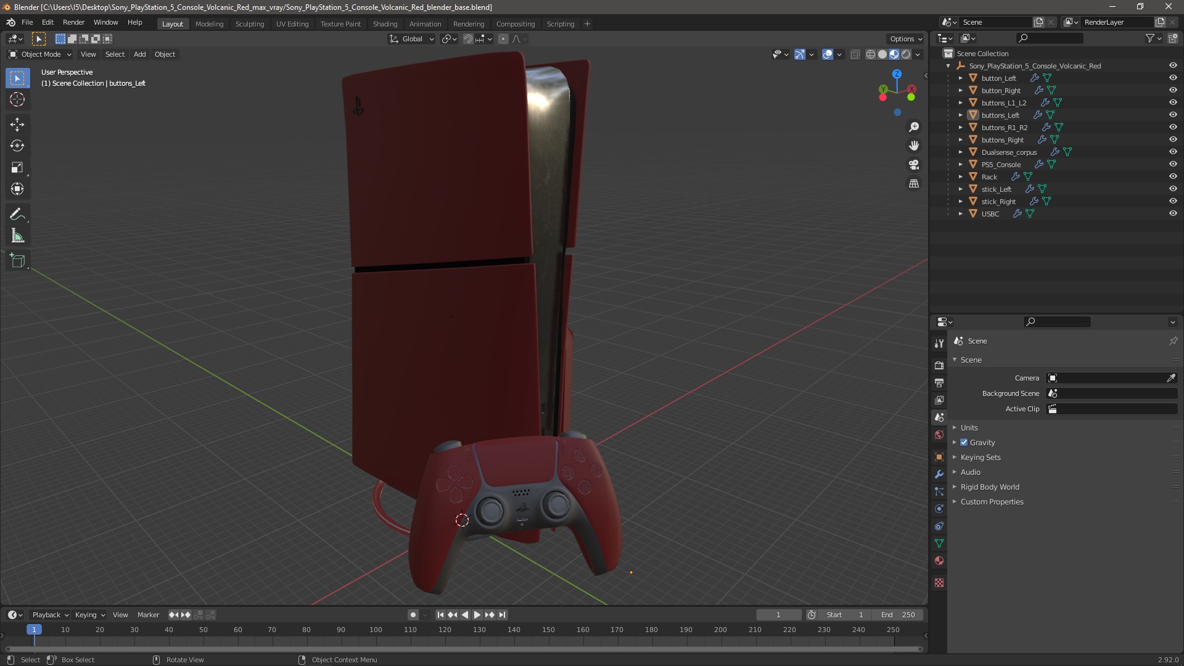Open the viewport Add menu
1184x666 pixels.
[140, 54]
